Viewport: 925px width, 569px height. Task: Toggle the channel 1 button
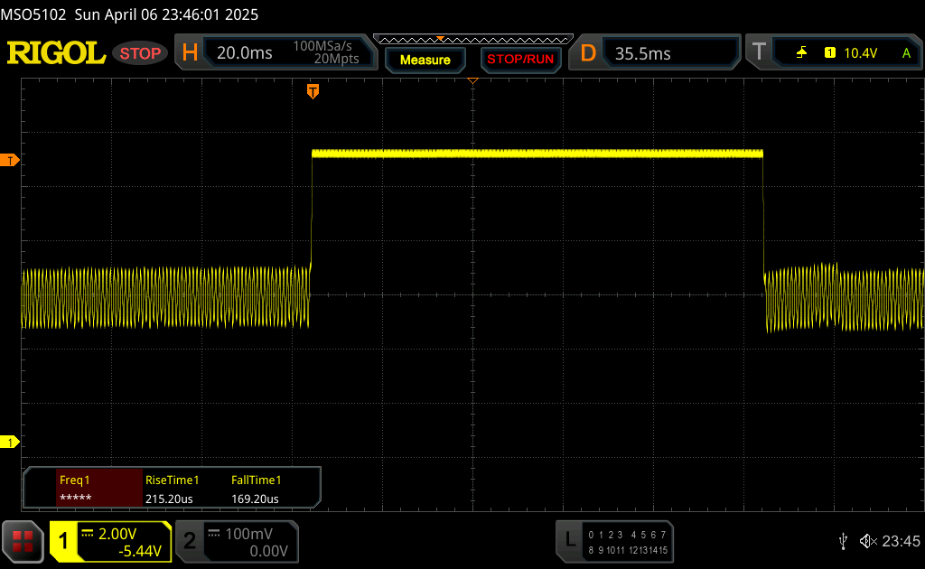[x=63, y=541]
